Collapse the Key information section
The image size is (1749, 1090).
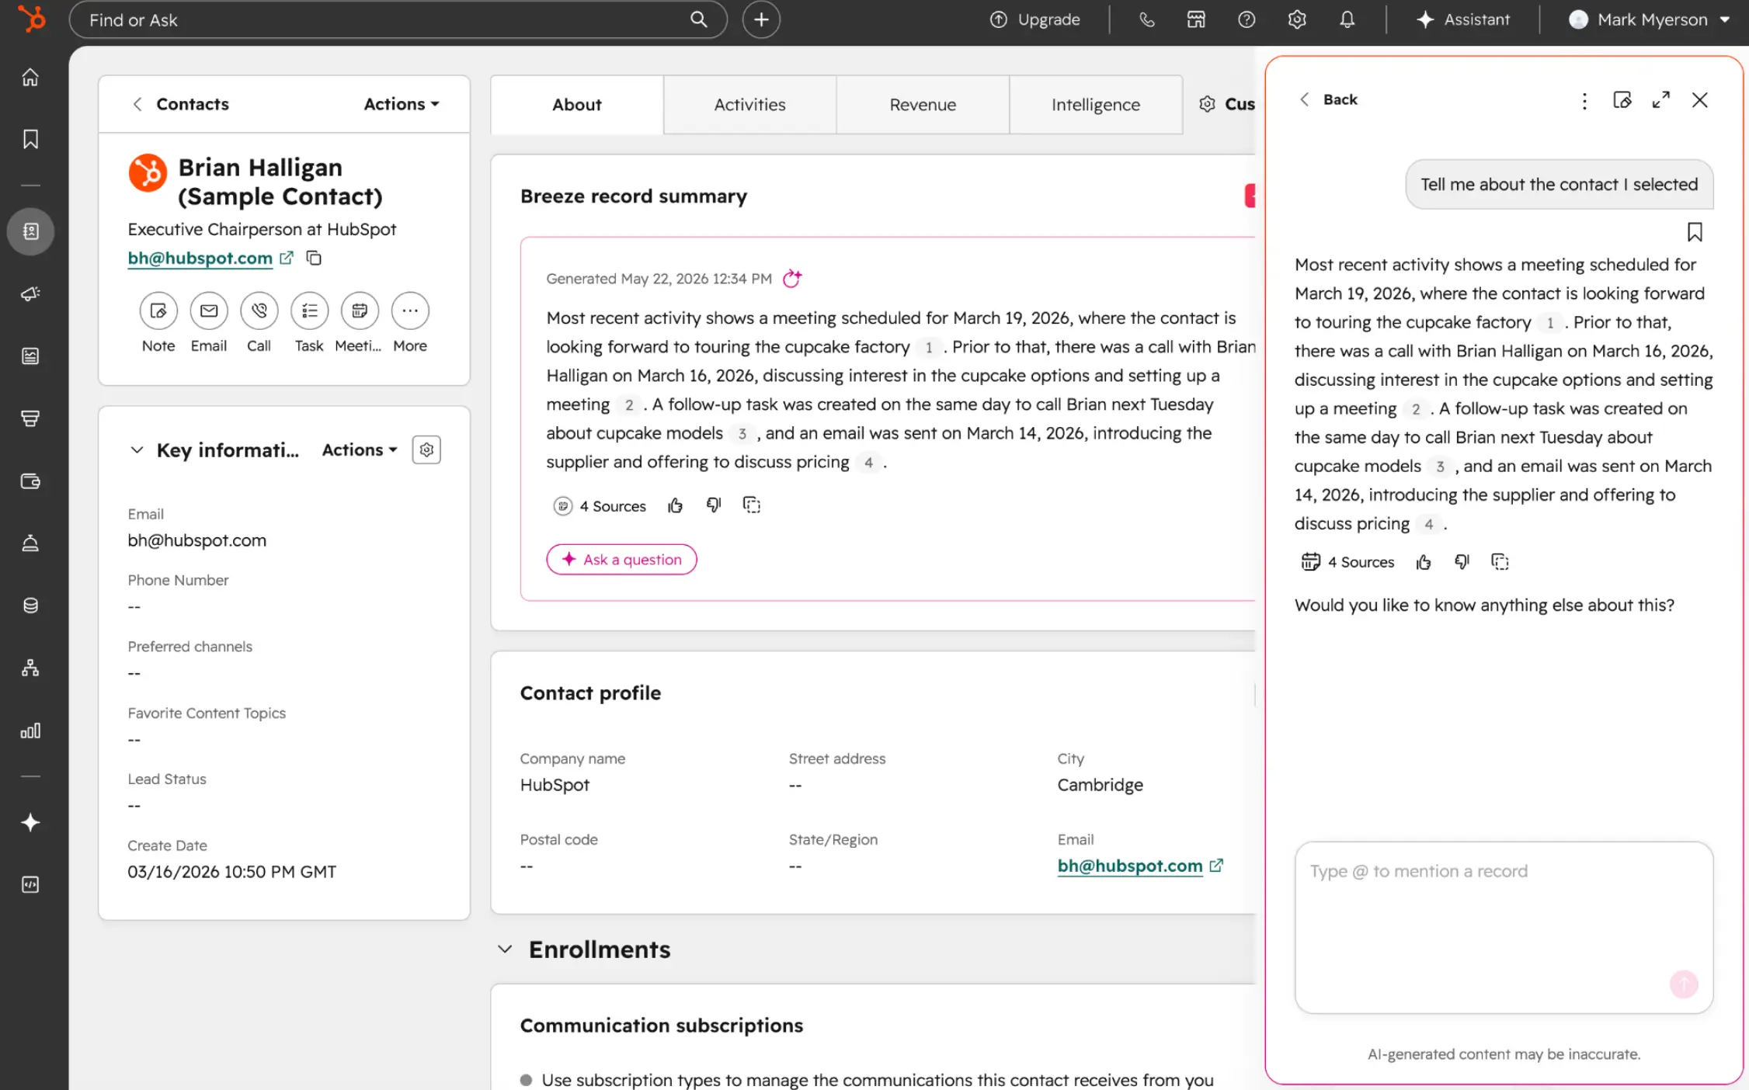[137, 450]
